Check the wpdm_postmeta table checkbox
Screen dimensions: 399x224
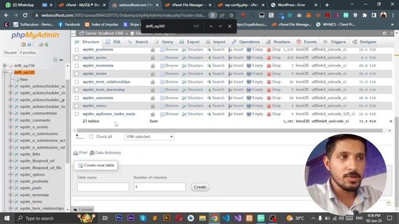(x=77, y=50)
